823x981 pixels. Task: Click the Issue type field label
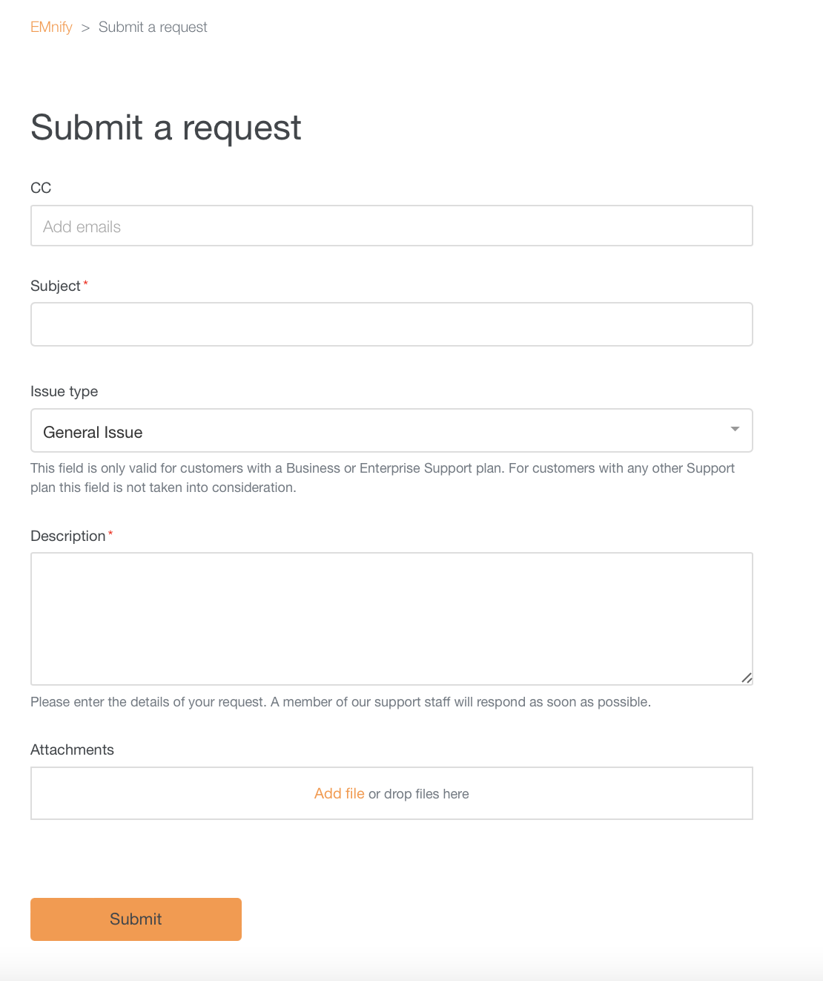coord(65,391)
